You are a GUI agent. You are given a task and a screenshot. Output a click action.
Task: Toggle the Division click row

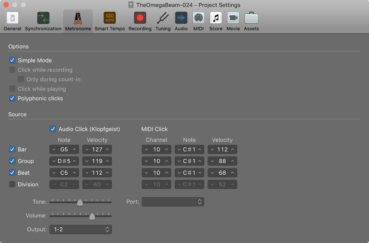click(12, 184)
